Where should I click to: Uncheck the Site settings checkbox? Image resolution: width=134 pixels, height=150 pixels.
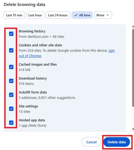tap(11, 109)
